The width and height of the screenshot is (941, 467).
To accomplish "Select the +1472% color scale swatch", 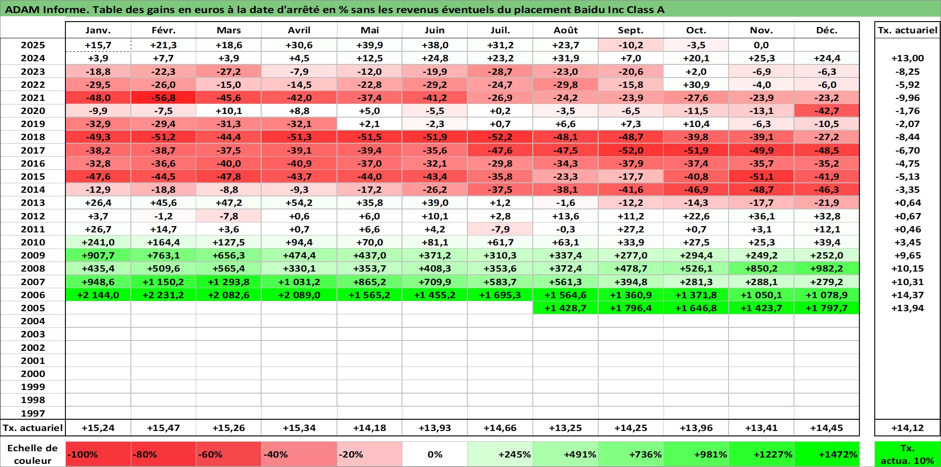I will coord(826,454).
